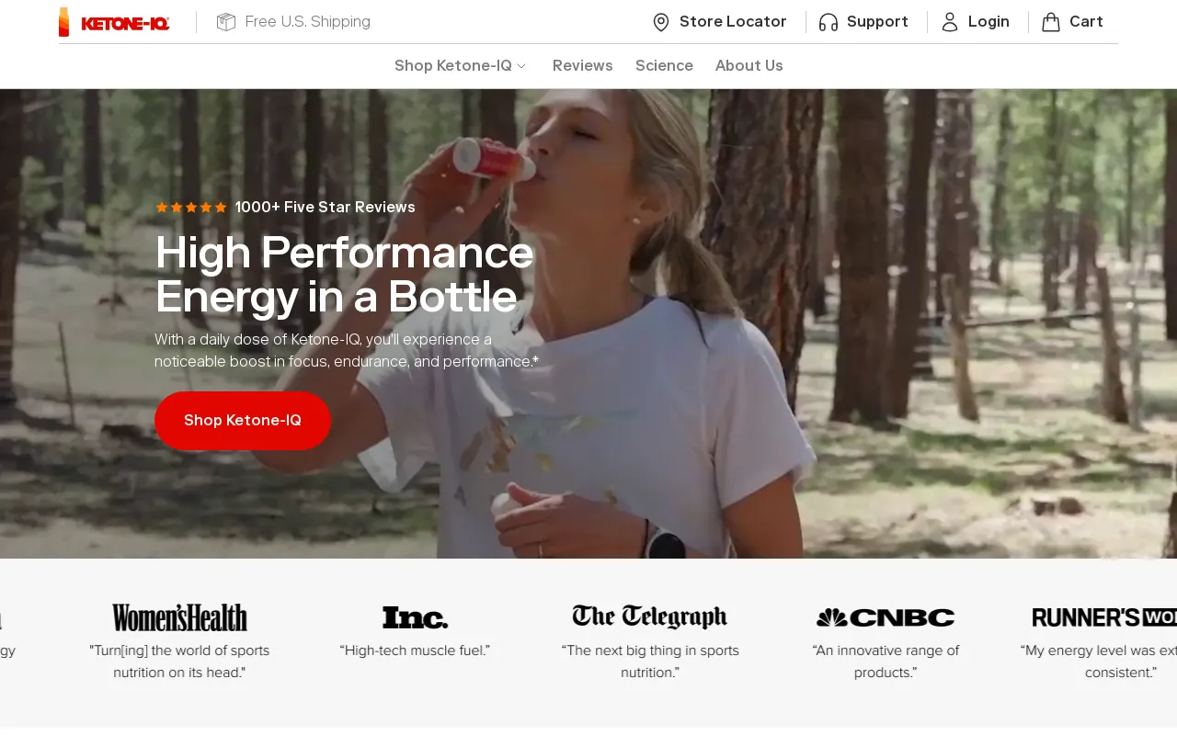
Task: Open the Science nav item
Action: coord(664,66)
